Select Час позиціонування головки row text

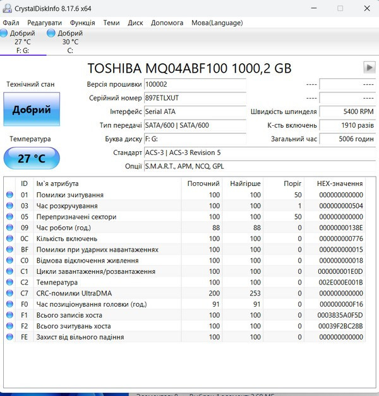(x=92, y=304)
